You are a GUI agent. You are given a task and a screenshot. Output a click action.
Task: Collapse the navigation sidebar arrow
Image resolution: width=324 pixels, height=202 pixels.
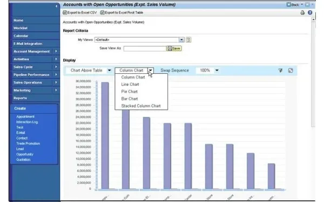coord(56,6)
